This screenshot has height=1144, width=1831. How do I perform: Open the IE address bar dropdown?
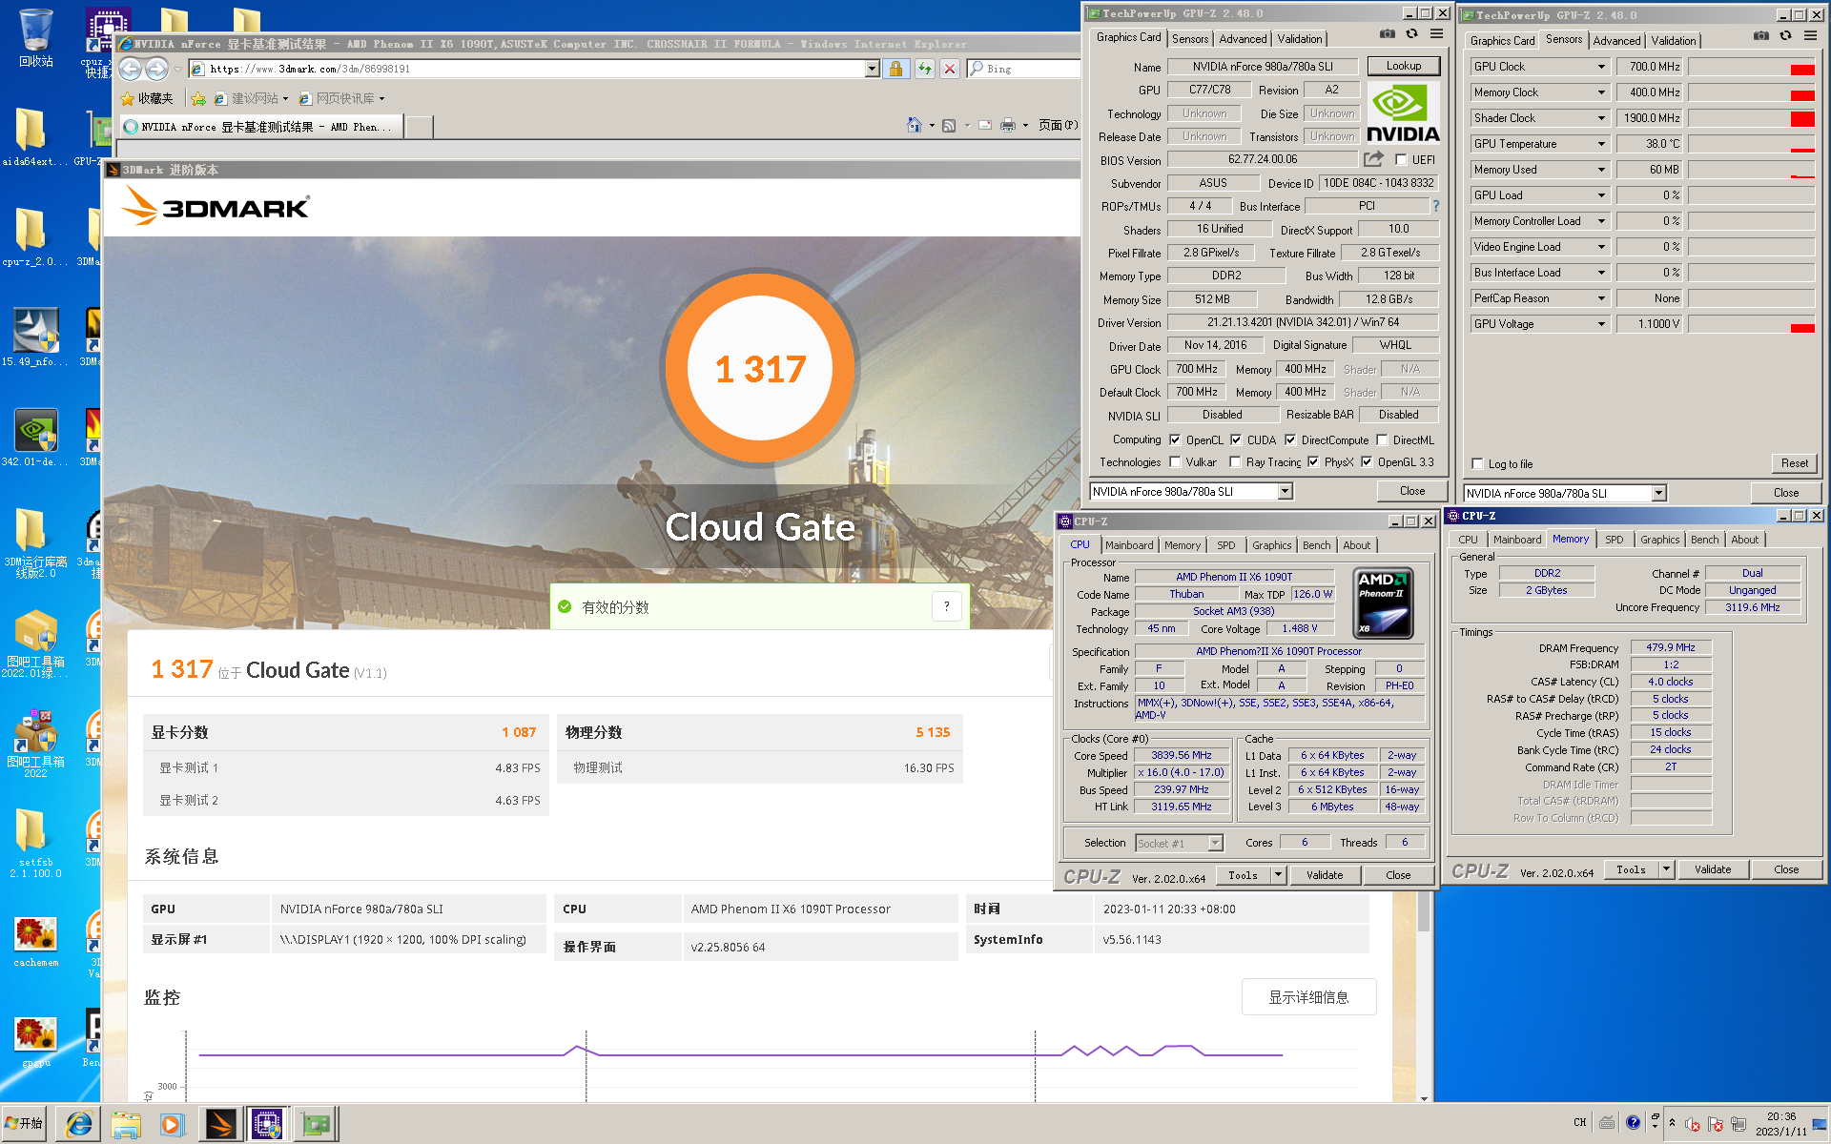872,69
